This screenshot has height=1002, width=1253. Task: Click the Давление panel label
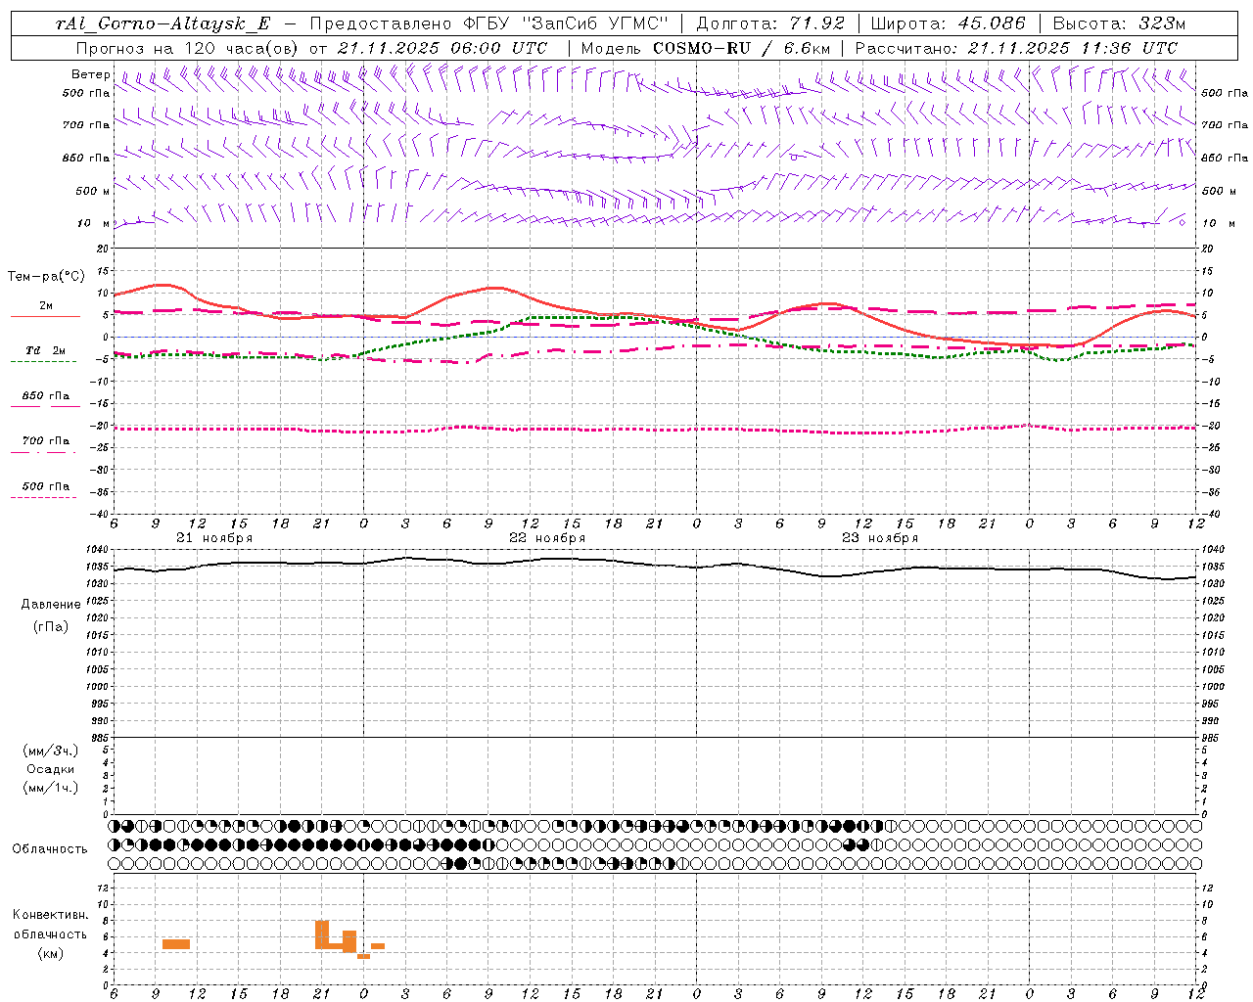50,605
